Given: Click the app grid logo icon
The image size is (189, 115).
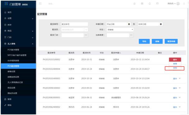Looking at the screenshot, I should (6, 4).
